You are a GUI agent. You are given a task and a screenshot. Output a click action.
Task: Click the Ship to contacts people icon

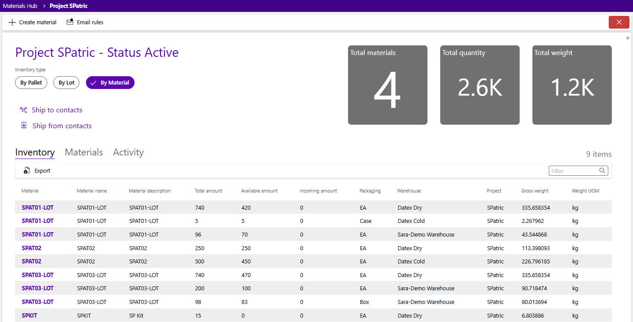point(24,110)
